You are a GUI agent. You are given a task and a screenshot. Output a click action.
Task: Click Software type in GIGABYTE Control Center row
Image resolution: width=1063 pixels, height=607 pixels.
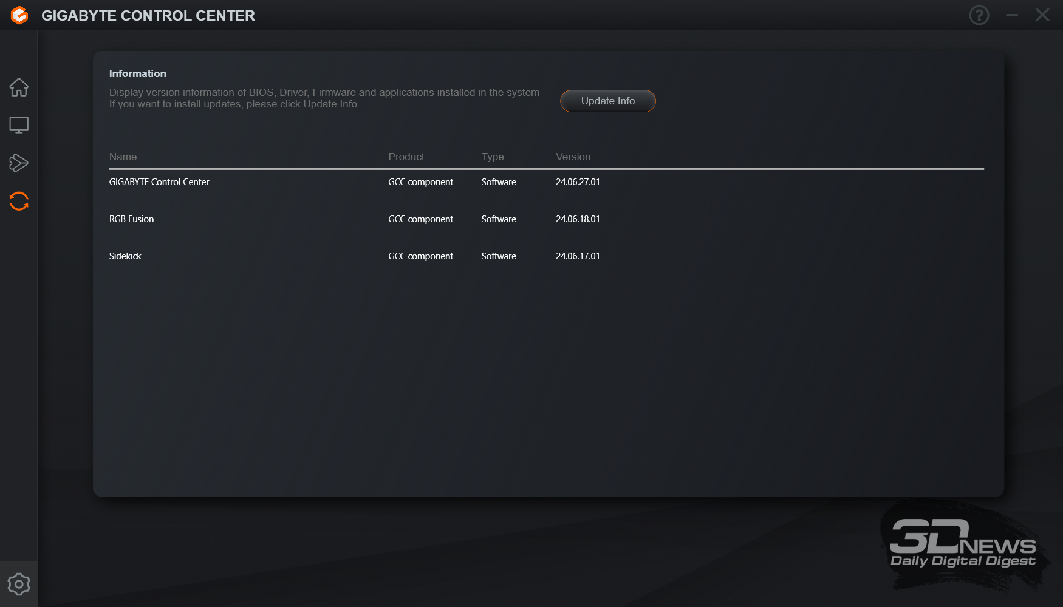coord(499,182)
